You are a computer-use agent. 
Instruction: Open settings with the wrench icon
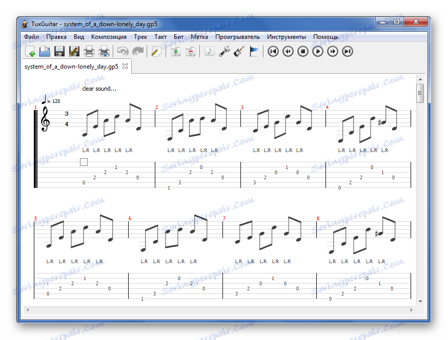225,52
